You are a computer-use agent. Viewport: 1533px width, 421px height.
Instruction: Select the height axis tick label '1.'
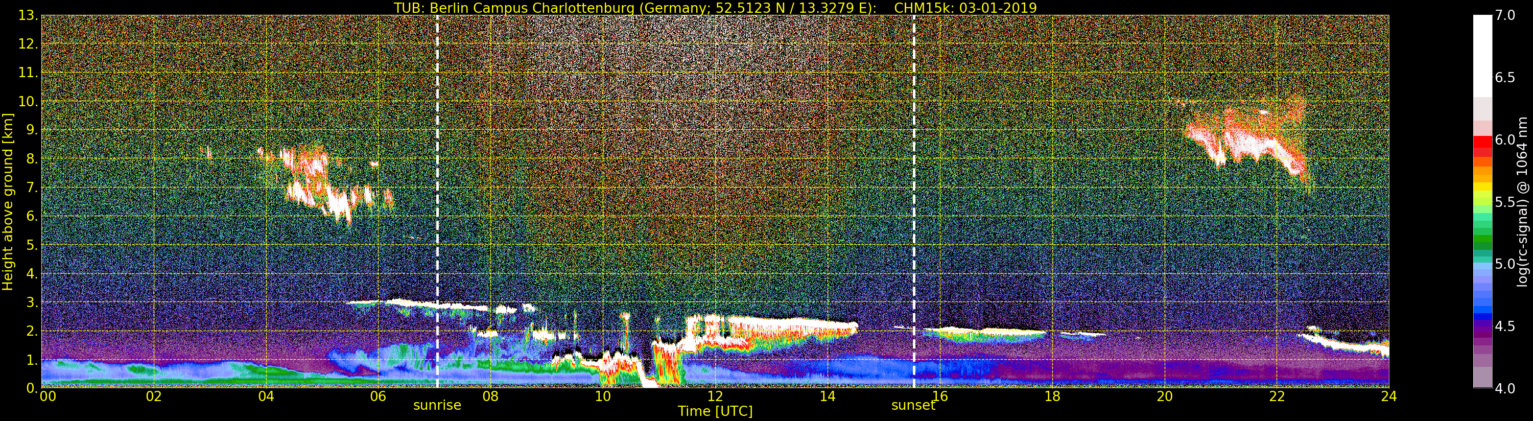(32, 359)
